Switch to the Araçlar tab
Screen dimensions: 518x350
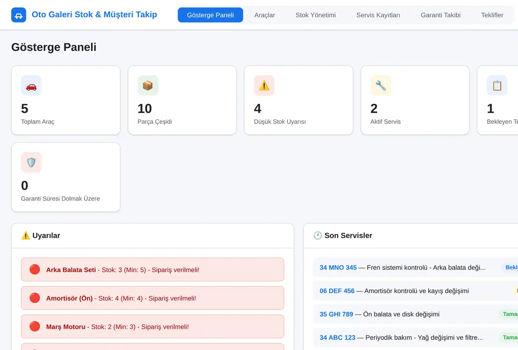click(265, 15)
